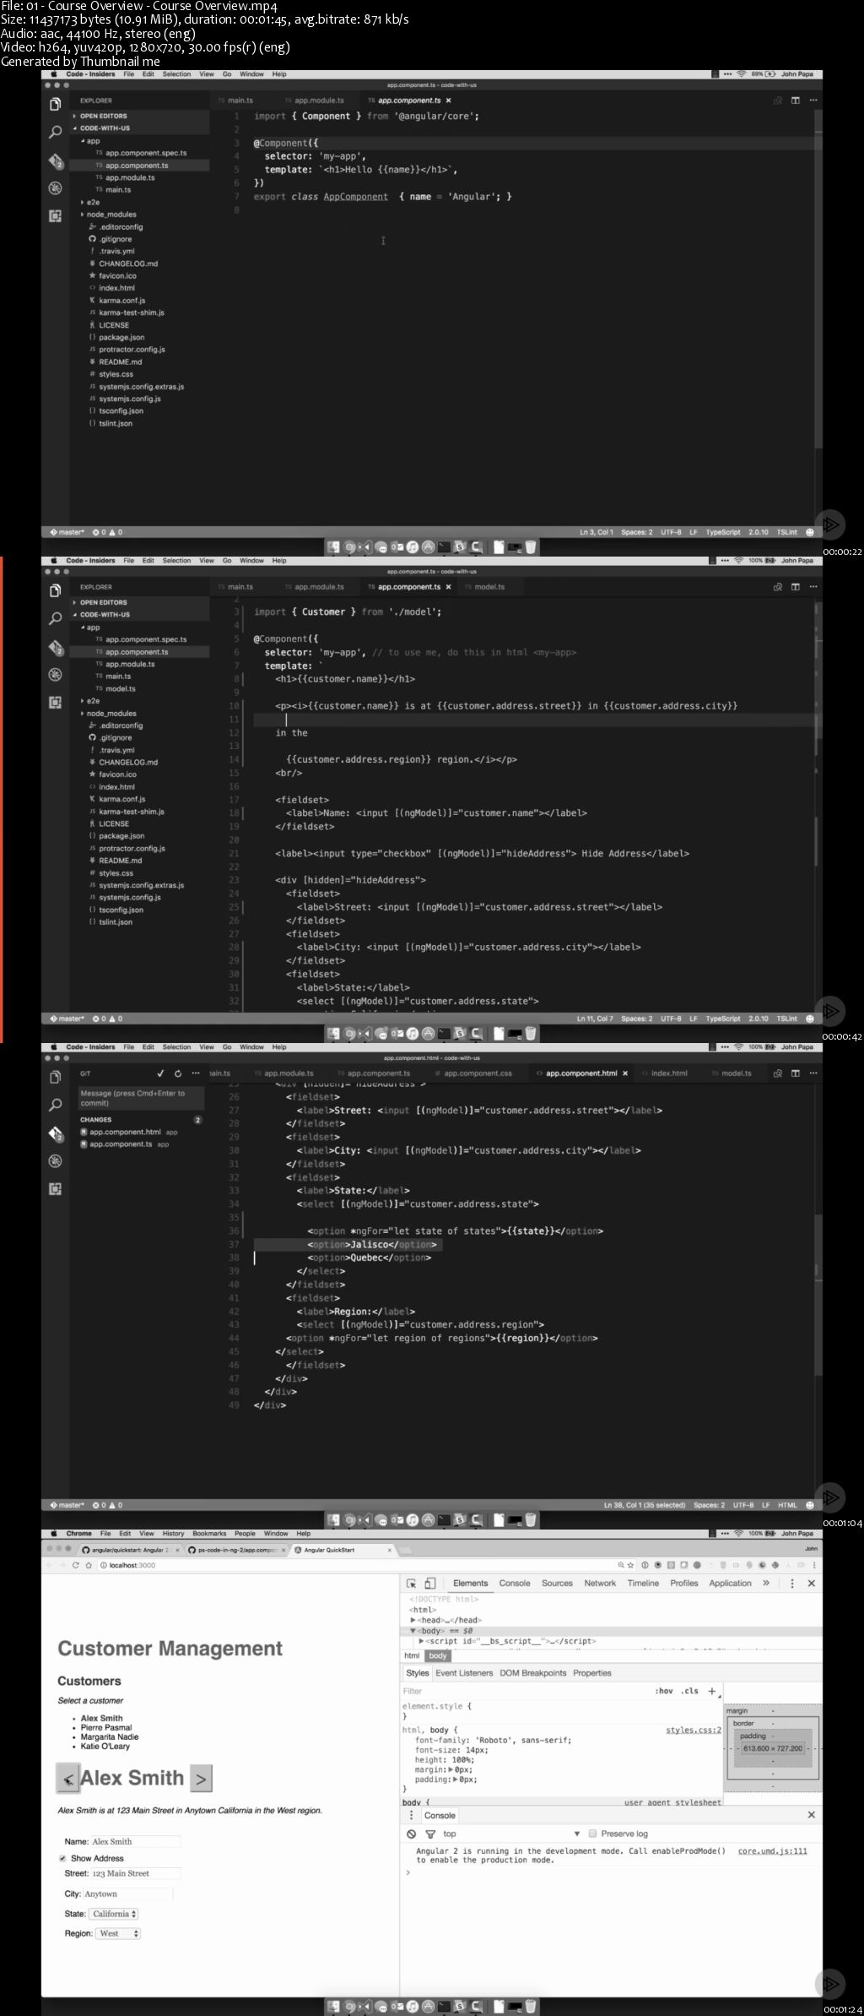
Task: Click Chrome's reload page button
Action: click(75, 1565)
